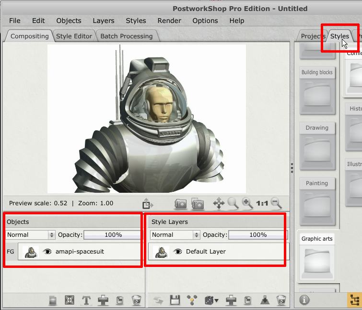The image size is (362, 310).
Task: Toggle the orange tree view button
Action: 354,300
